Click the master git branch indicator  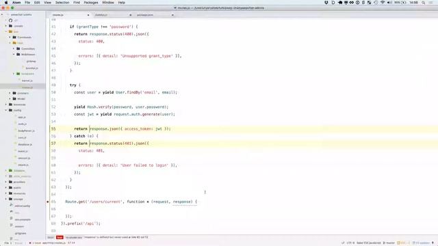click(389, 243)
